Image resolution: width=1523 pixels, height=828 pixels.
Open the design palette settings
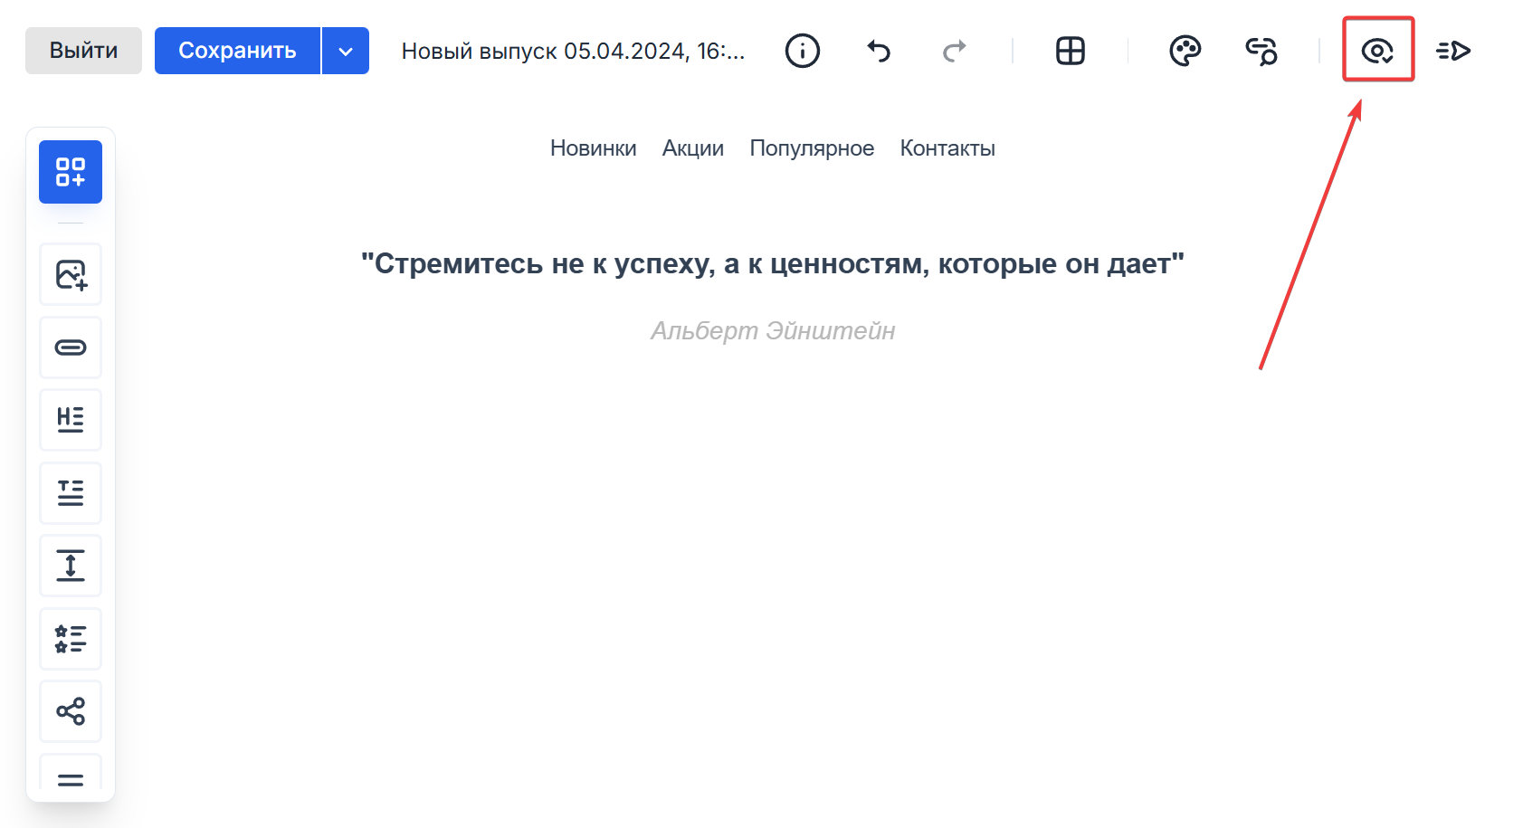pyautogui.click(x=1186, y=51)
